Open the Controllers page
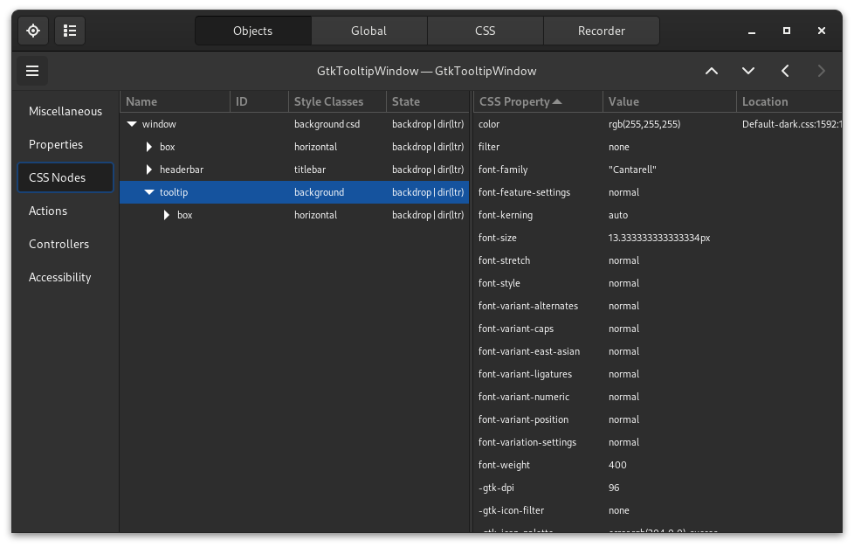This screenshot has width=854, height=547. (x=65, y=244)
